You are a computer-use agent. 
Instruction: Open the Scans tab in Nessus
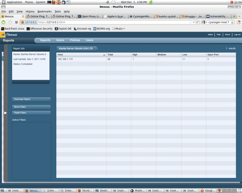(60, 40)
